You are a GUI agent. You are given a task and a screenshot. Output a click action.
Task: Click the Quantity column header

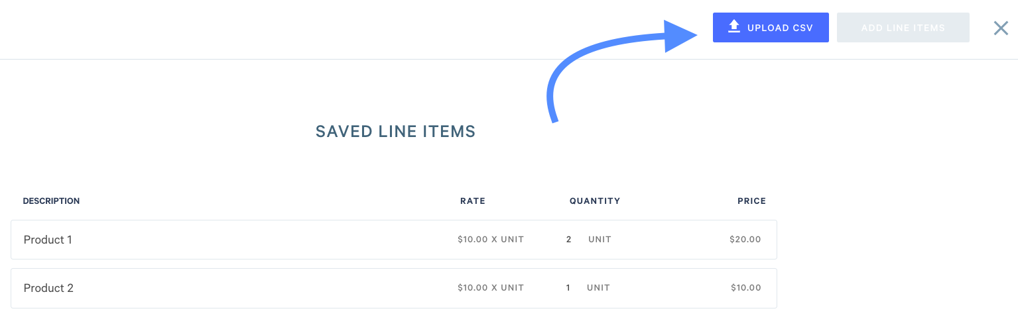point(595,201)
